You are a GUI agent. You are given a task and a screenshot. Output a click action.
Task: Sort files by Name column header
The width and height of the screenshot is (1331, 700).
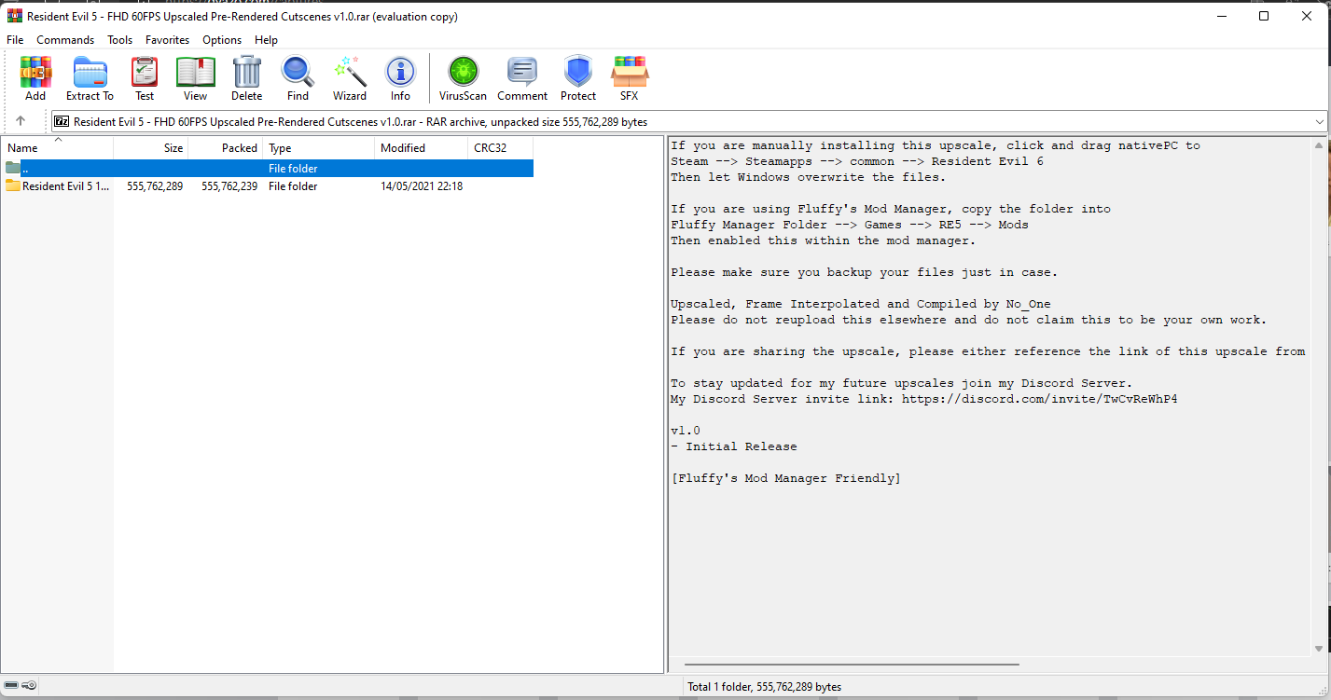[58, 148]
